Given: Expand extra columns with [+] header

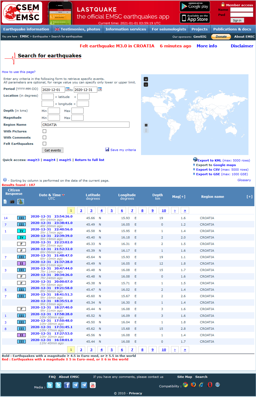Looking at the screenshot, I should pos(250,197).
